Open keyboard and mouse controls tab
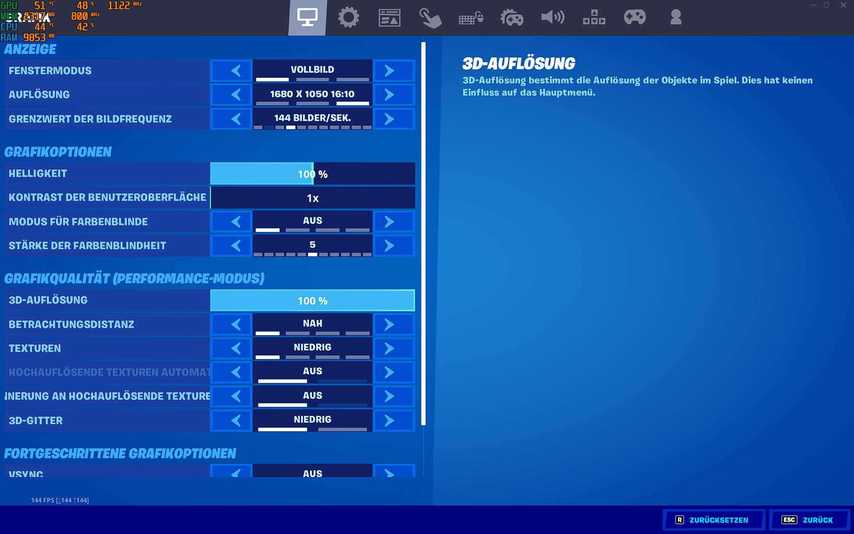The width and height of the screenshot is (854, 534). [471, 19]
